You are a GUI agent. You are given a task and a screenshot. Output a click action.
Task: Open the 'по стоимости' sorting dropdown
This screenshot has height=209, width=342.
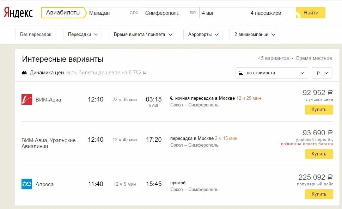click(272, 73)
